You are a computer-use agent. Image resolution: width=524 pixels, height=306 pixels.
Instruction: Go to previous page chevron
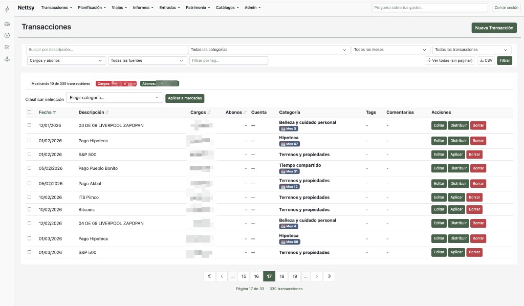click(222, 276)
